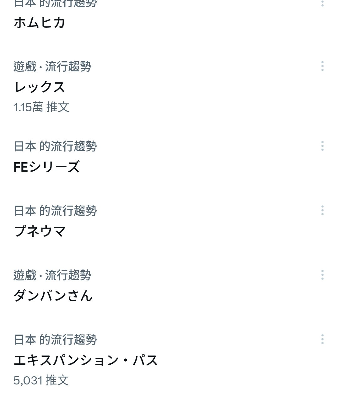Tap 日本 的流行趨勢 label above プネウマ
The image size is (339, 398).
(55, 211)
